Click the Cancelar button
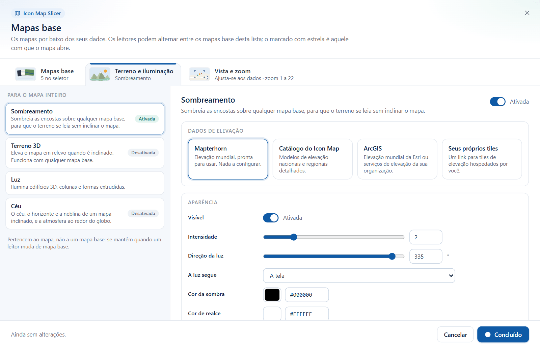The width and height of the screenshot is (540, 348). click(455, 334)
